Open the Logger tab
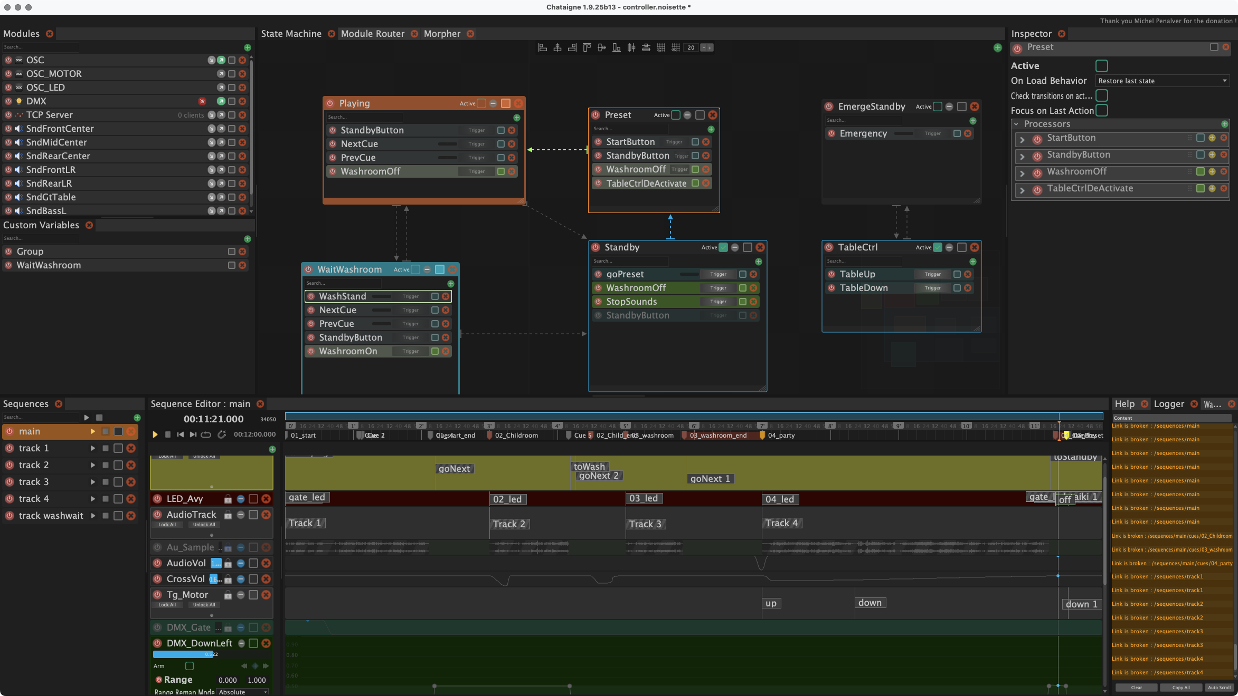1238x696 pixels. 1169,404
